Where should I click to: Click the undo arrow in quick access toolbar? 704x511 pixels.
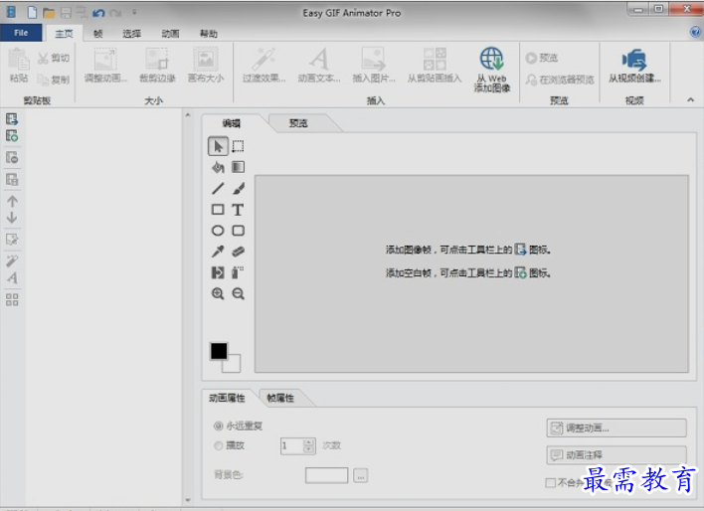click(x=98, y=13)
